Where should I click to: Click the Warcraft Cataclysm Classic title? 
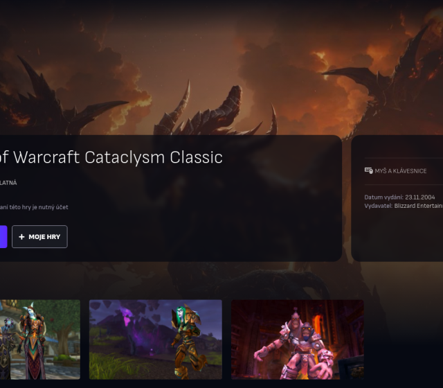point(111,157)
